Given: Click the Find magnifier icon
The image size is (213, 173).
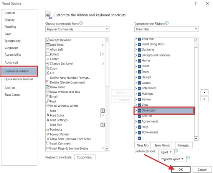Looking at the screenshot, I should point(48,101).
